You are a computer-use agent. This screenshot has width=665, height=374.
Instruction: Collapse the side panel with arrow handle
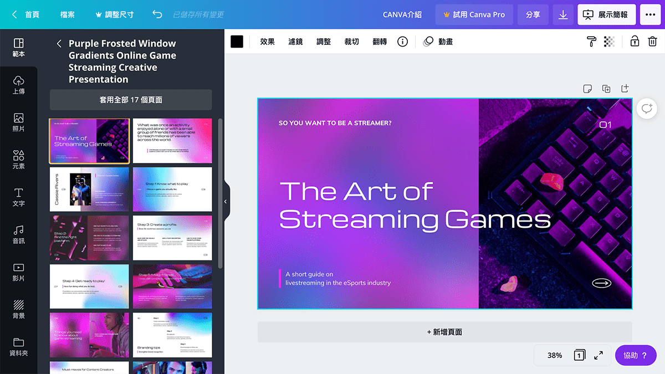coord(226,202)
